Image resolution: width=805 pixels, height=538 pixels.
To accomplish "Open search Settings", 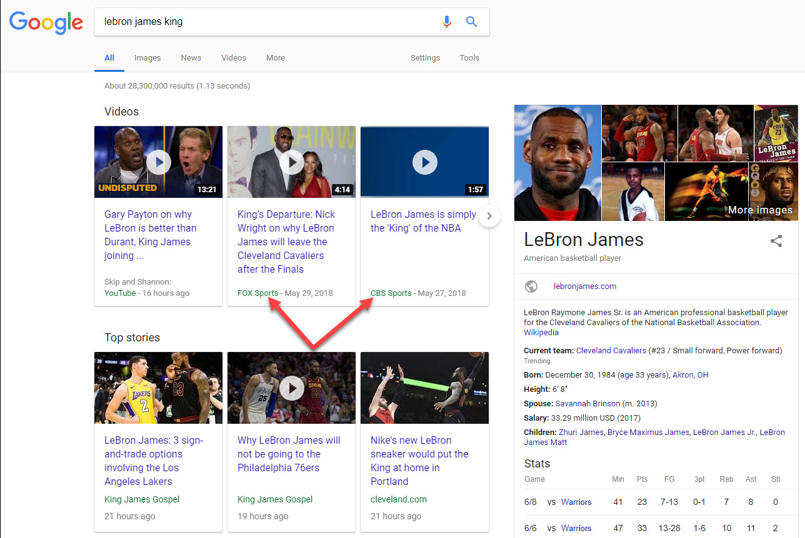I will pyautogui.click(x=425, y=58).
